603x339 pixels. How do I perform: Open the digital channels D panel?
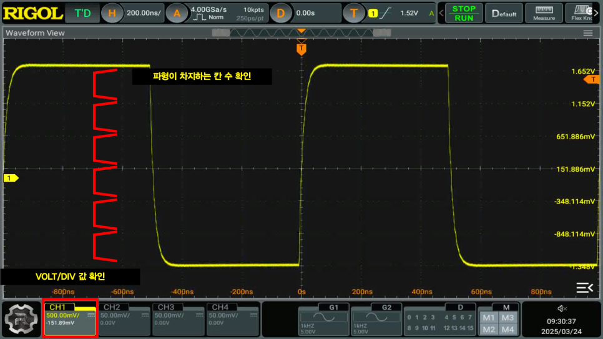440,319
